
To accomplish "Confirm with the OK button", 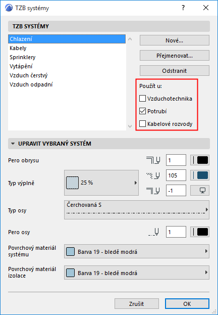I will point(187,303).
